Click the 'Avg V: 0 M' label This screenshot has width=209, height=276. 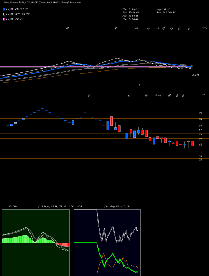163,9
